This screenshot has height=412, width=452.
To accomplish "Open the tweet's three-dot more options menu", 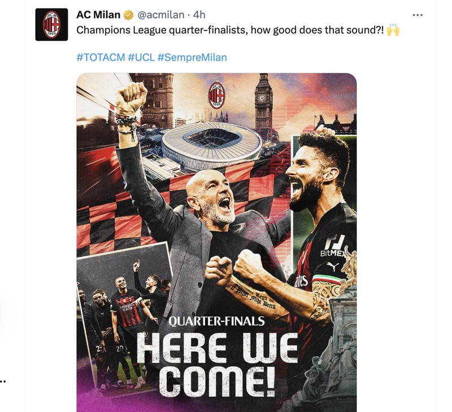I will coord(418,15).
